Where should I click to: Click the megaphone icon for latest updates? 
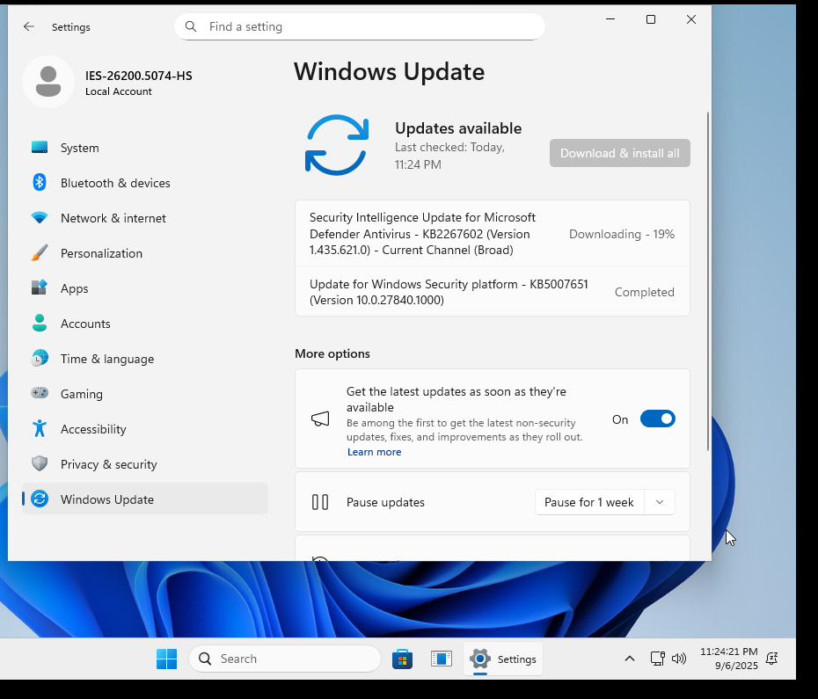coord(320,419)
